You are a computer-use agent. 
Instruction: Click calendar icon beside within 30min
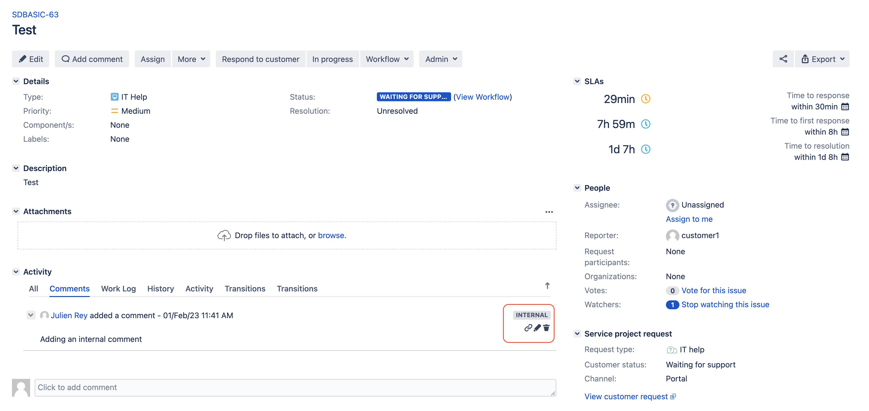pos(845,107)
